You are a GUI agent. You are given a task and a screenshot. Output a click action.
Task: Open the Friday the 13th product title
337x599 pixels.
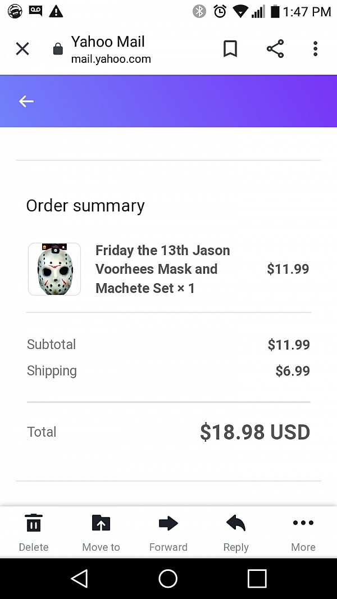pos(162,269)
